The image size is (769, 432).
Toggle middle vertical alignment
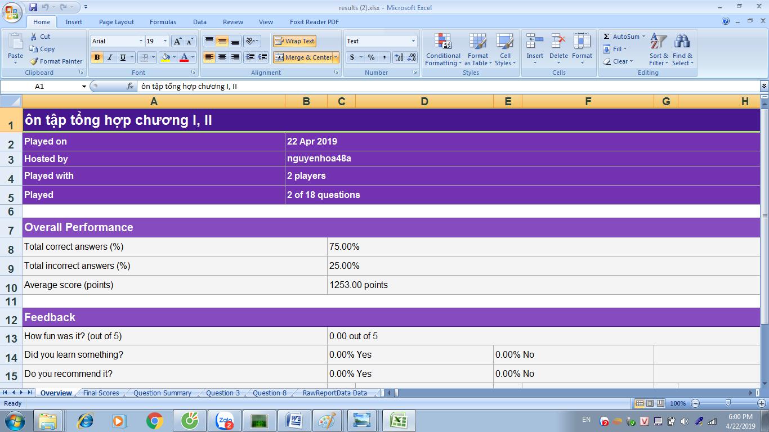pyautogui.click(x=222, y=41)
